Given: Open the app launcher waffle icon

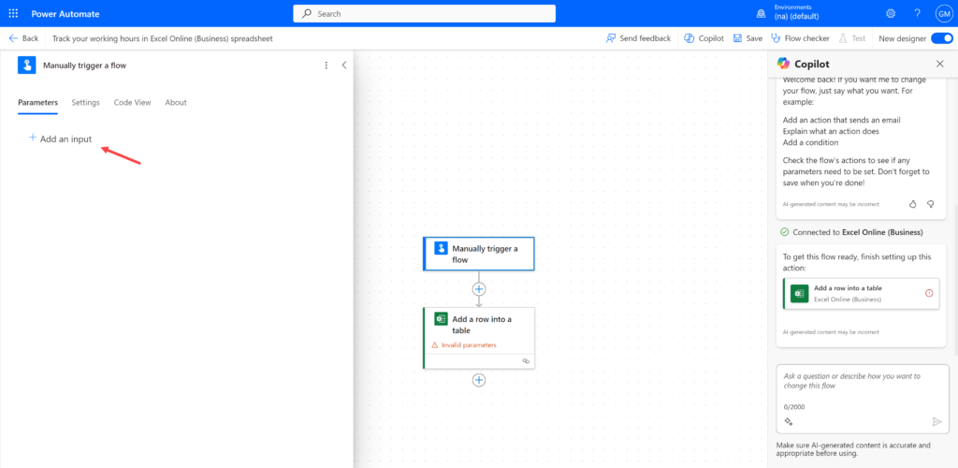Looking at the screenshot, I should (x=13, y=13).
